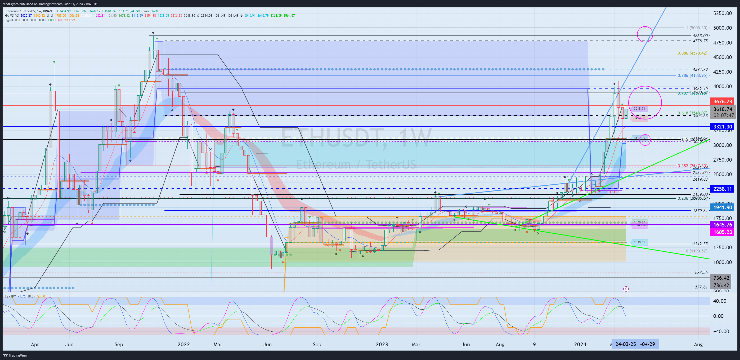This screenshot has height=360, width=740.
Task: Select the TS - BW indicator legend
Action: click(10, 296)
